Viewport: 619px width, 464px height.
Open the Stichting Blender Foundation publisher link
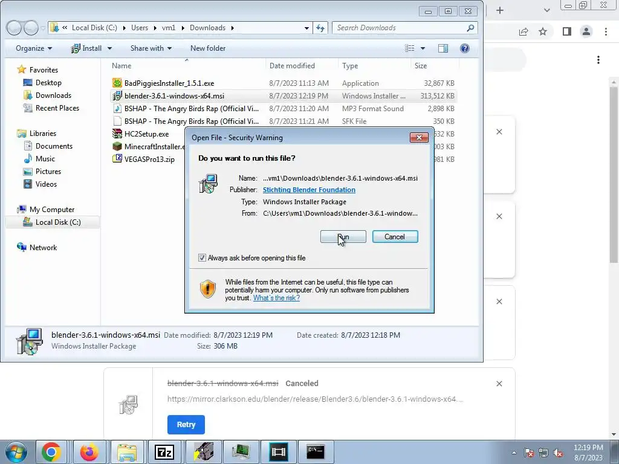click(309, 190)
